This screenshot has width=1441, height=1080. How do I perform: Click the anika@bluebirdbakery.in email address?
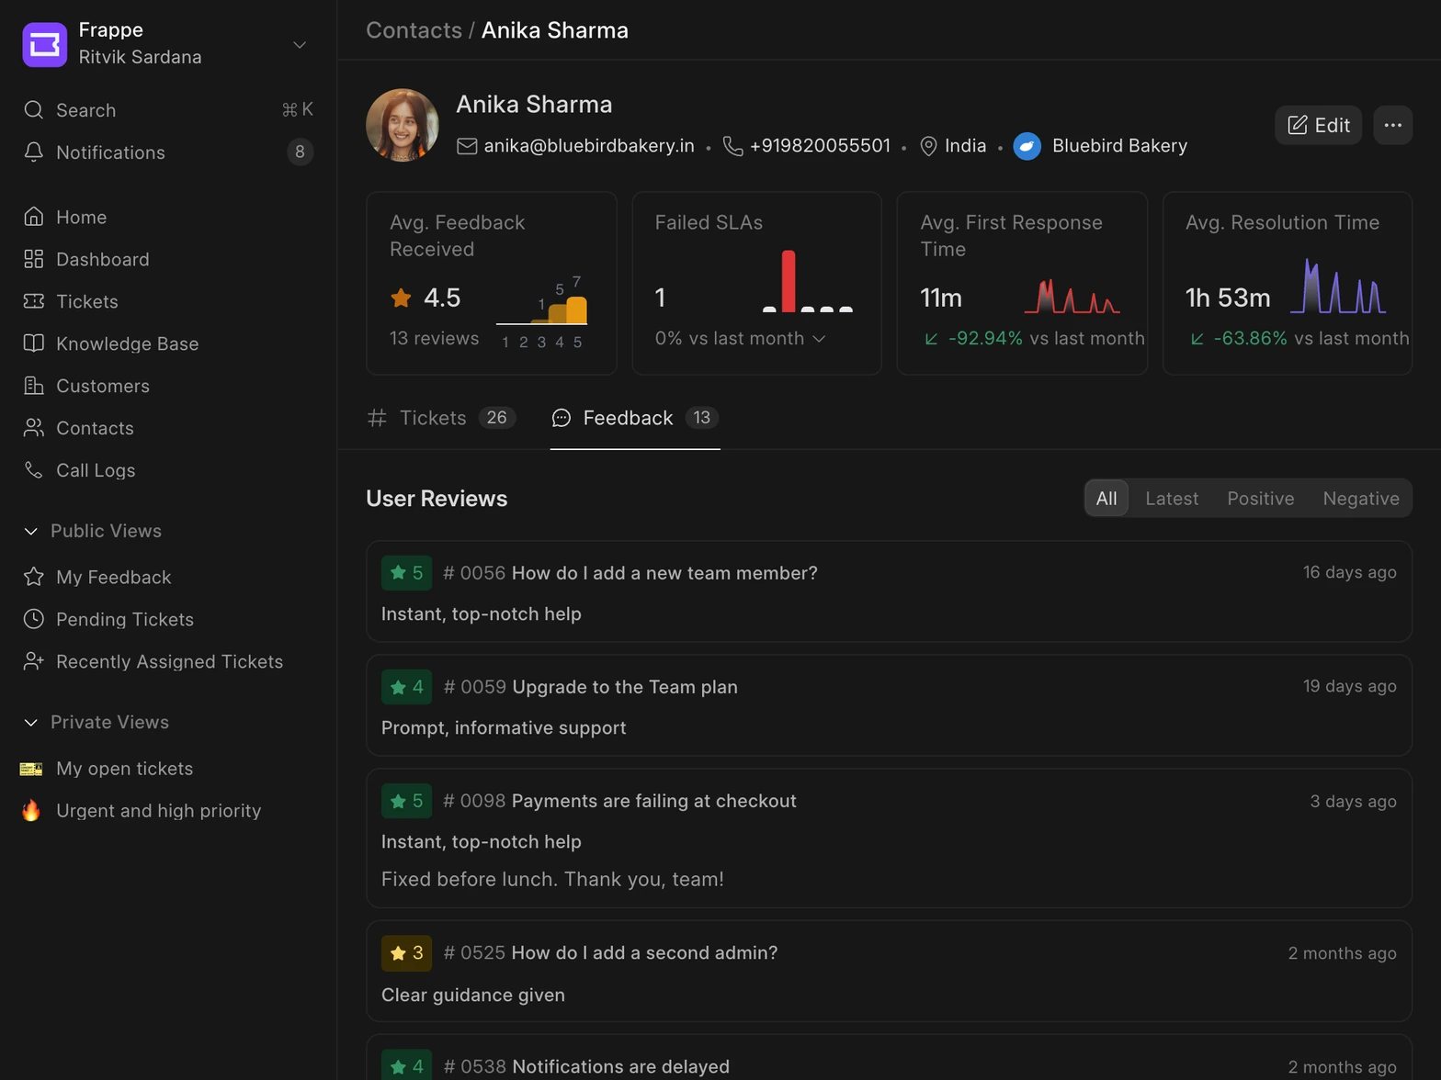(589, 146)
